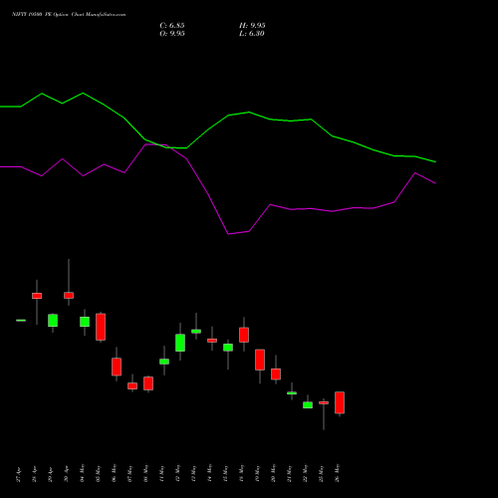The image size is (498, 498).
Task: Select the small green candle above 13 May
Action: (x=196, y=332)
